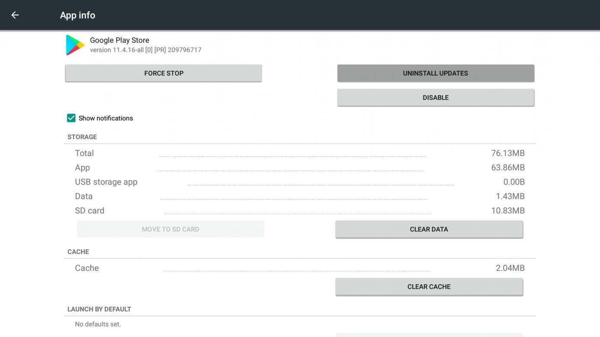
Task: Select the Data storage row
Action: [299, 197]
